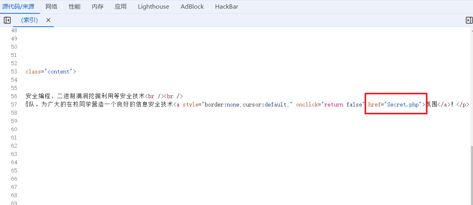The height and width of the screenshot is (205, 473).
Task: Close the (索引) file tab
Action: coord(48,20)
